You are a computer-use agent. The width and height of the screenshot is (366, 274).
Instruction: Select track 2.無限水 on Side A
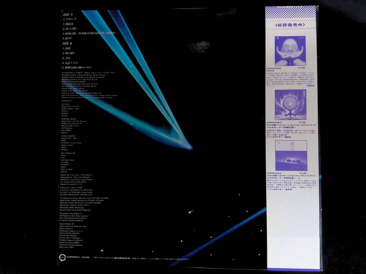(x=68, y=23)
